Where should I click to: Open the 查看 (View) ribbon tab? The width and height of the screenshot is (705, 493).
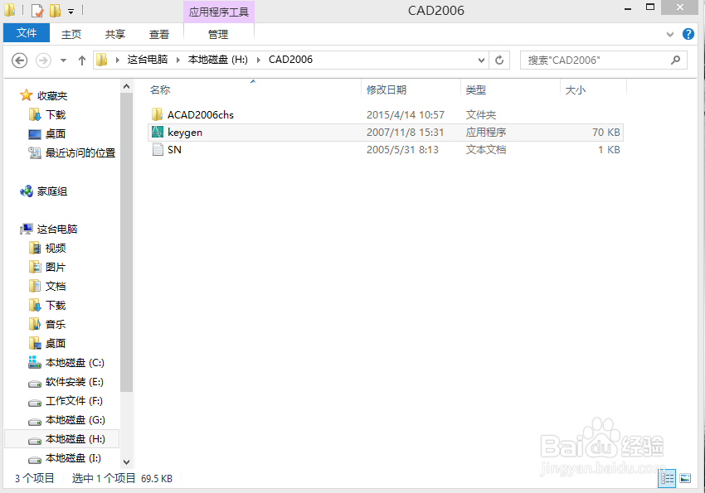pyautogui.click(x=159, y=34)
